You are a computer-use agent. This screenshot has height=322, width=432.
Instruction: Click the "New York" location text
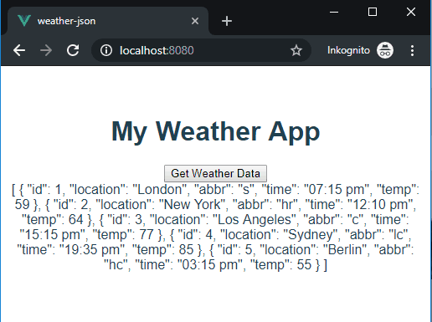[193, 205]
